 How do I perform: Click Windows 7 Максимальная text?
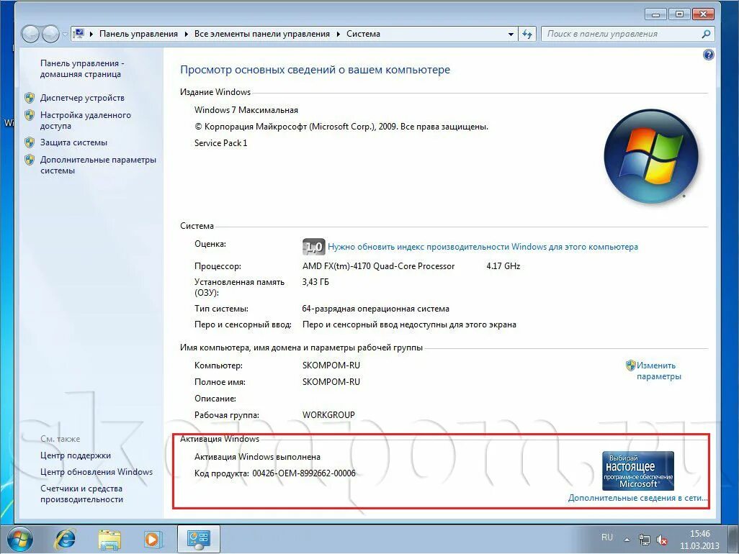point(246,110)
